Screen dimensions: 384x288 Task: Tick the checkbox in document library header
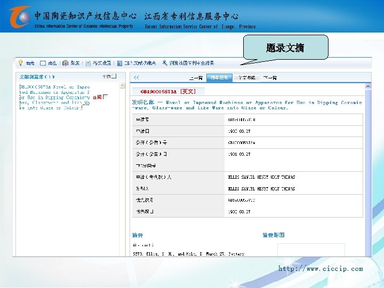pyautogui.click(x=114, y=76)
